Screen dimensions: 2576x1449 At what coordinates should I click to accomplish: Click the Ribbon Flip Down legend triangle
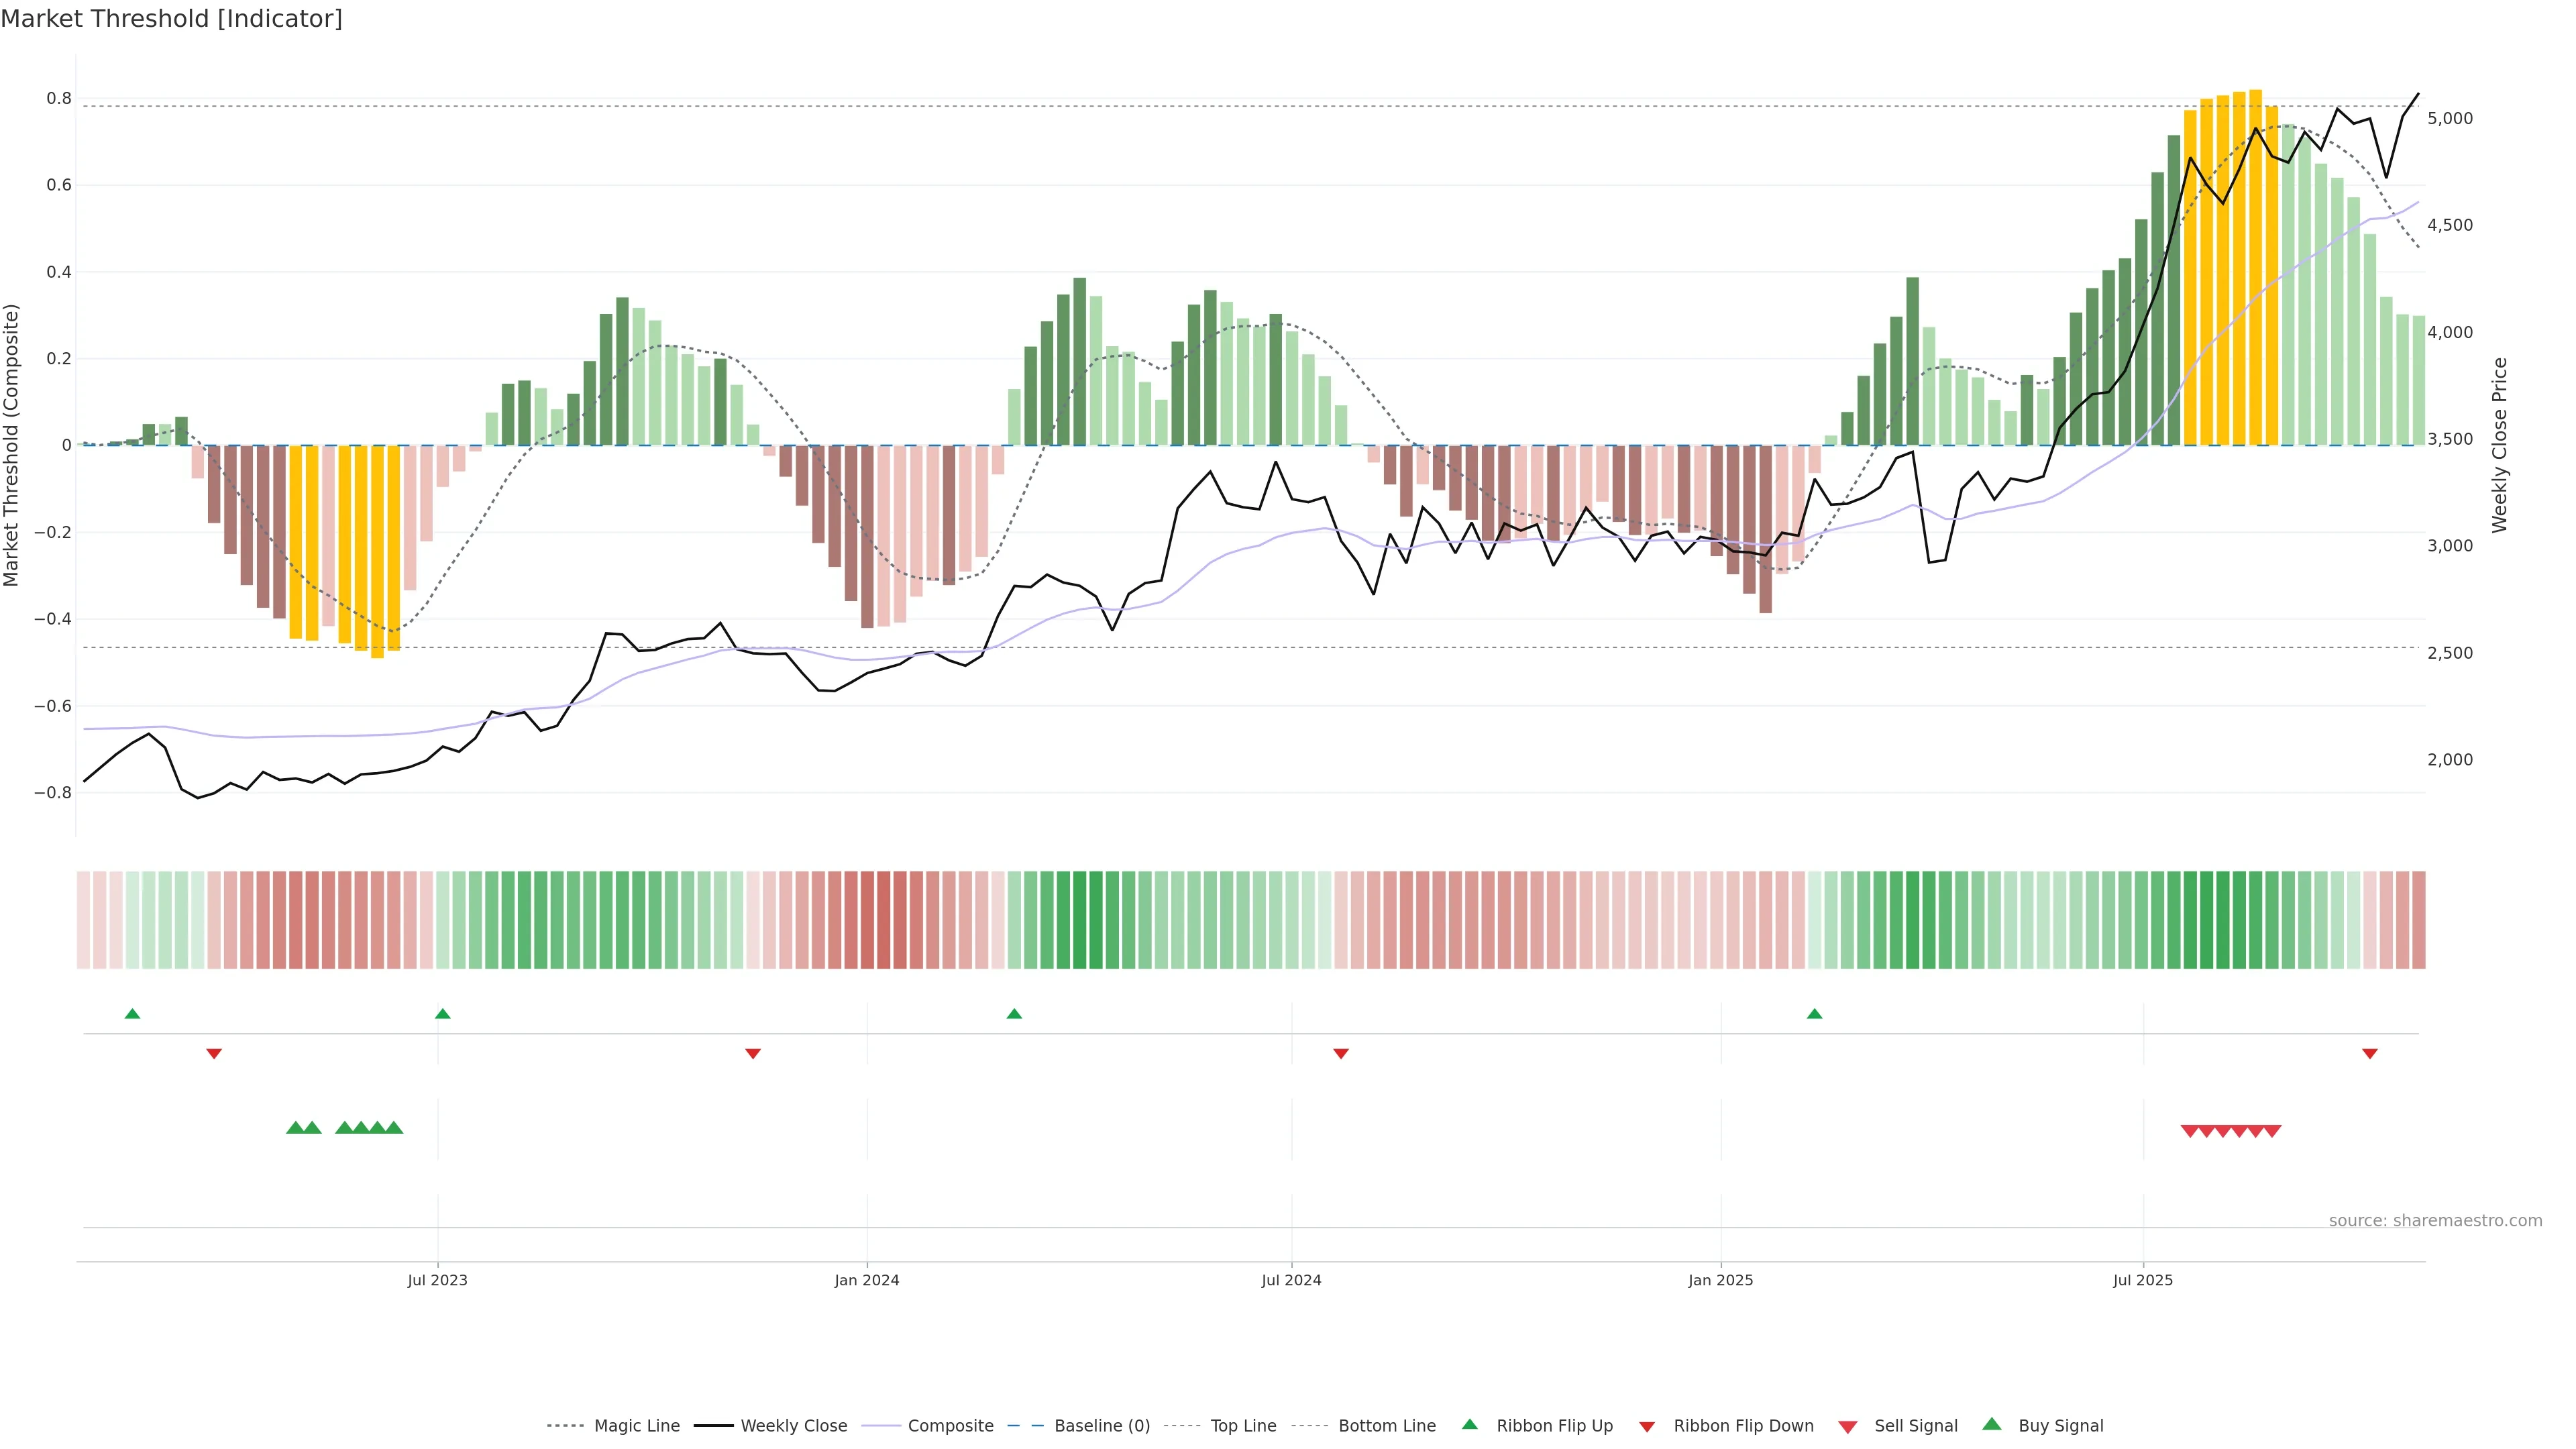click(1647, 1426)
